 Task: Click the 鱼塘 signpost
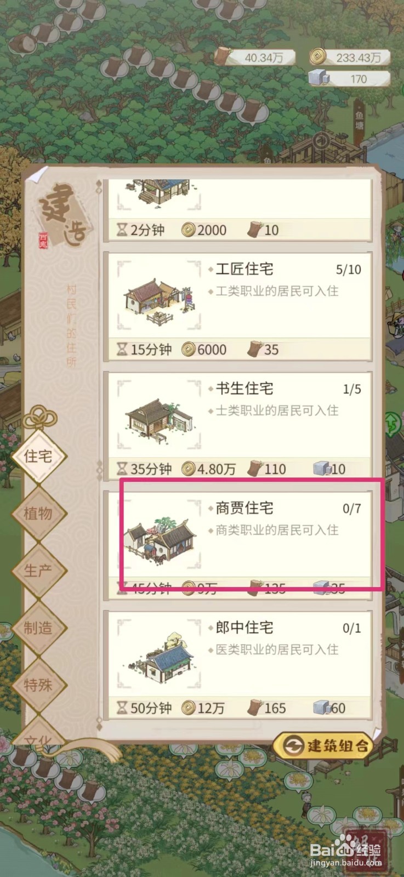tap(359, 122)
